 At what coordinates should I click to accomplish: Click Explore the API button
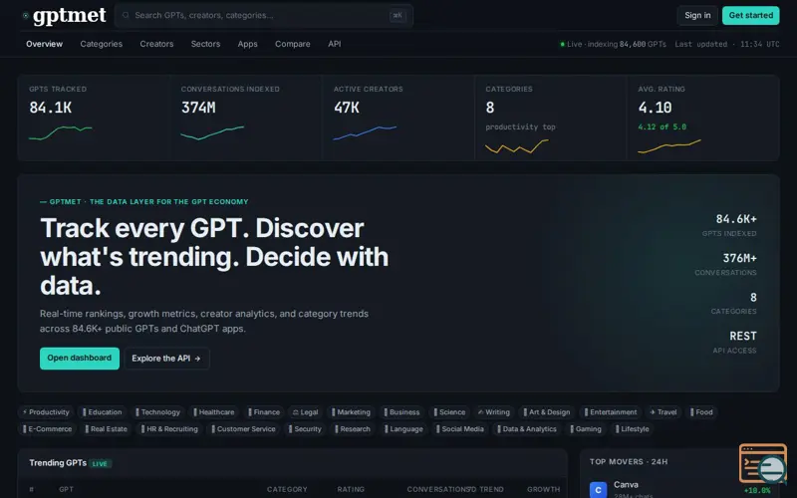pos(166,359)
